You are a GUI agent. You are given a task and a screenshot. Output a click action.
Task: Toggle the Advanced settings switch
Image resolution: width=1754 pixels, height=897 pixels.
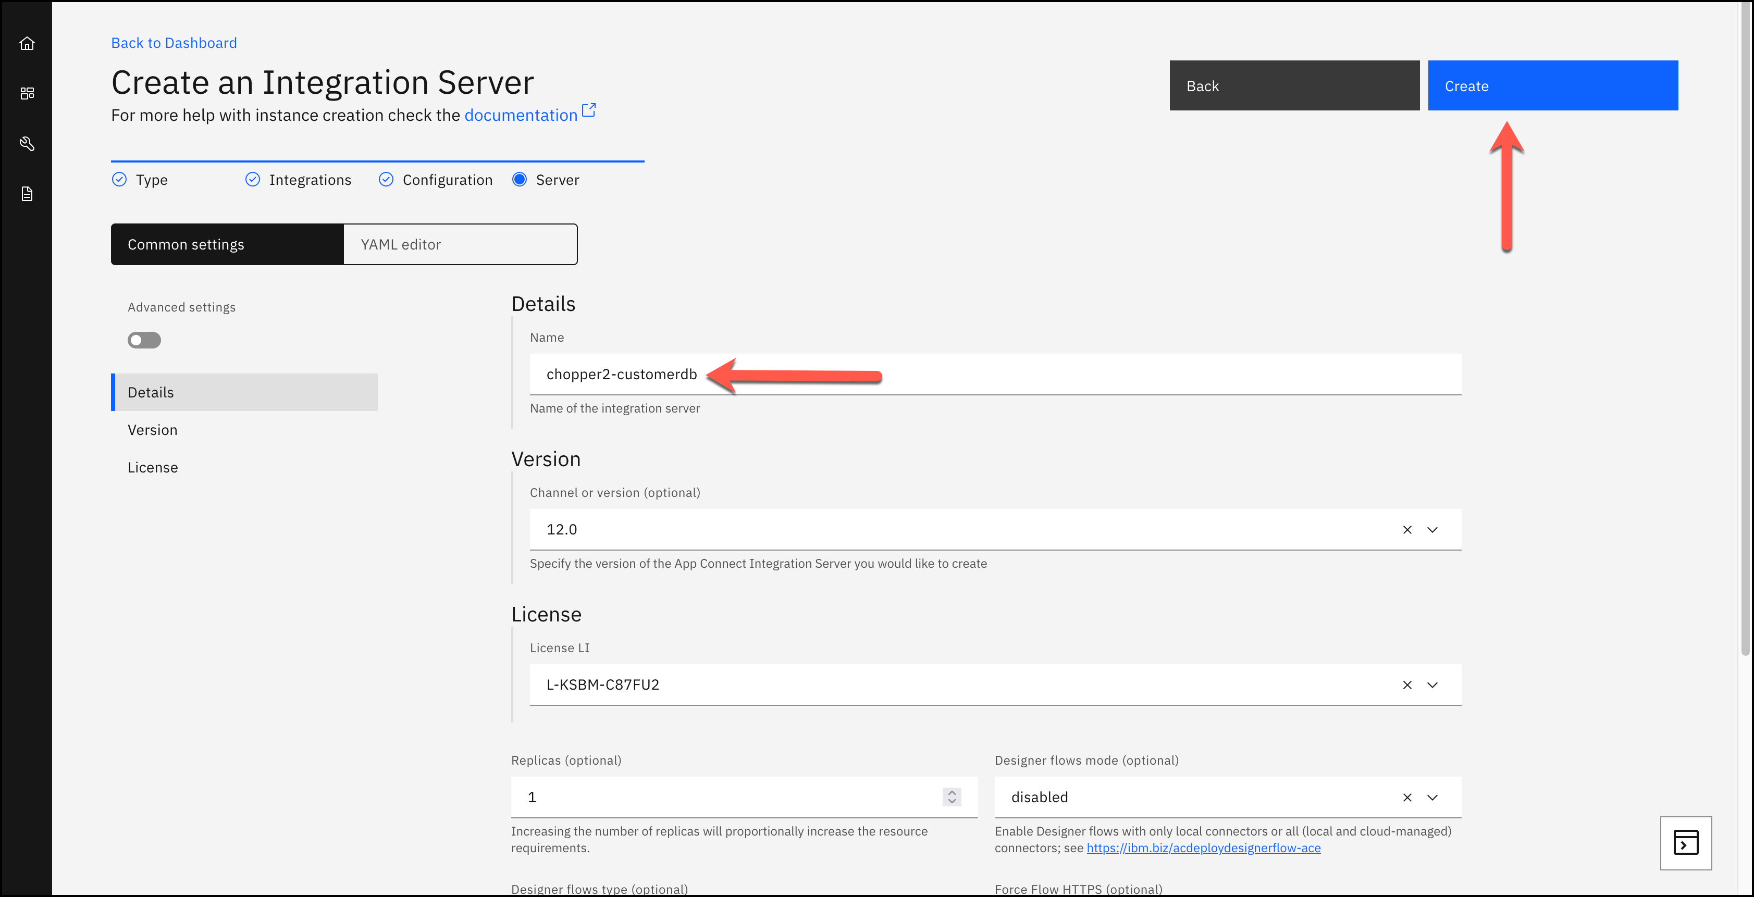tap(144, 340)
